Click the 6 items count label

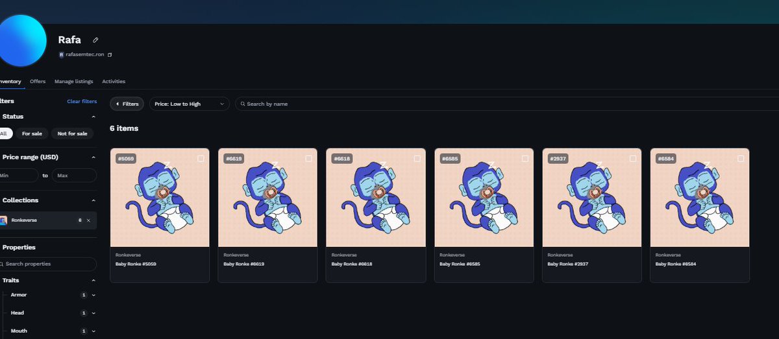(124, 128)
